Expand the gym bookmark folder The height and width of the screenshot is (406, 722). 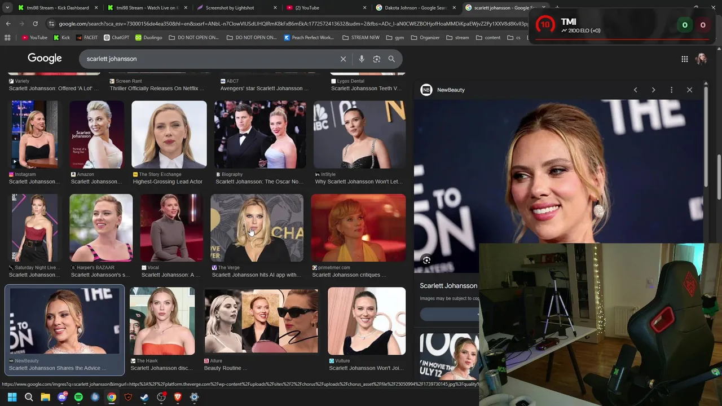[395, 38]
